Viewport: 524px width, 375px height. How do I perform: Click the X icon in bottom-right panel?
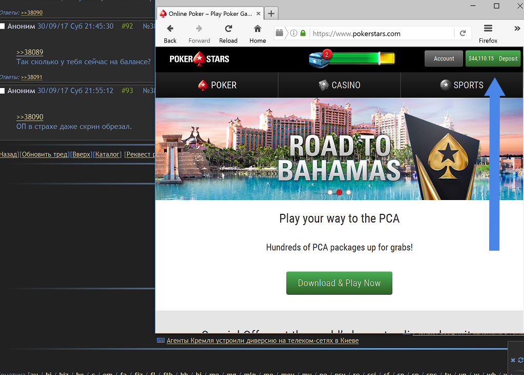pyautogui.click(x=513, y=360)
